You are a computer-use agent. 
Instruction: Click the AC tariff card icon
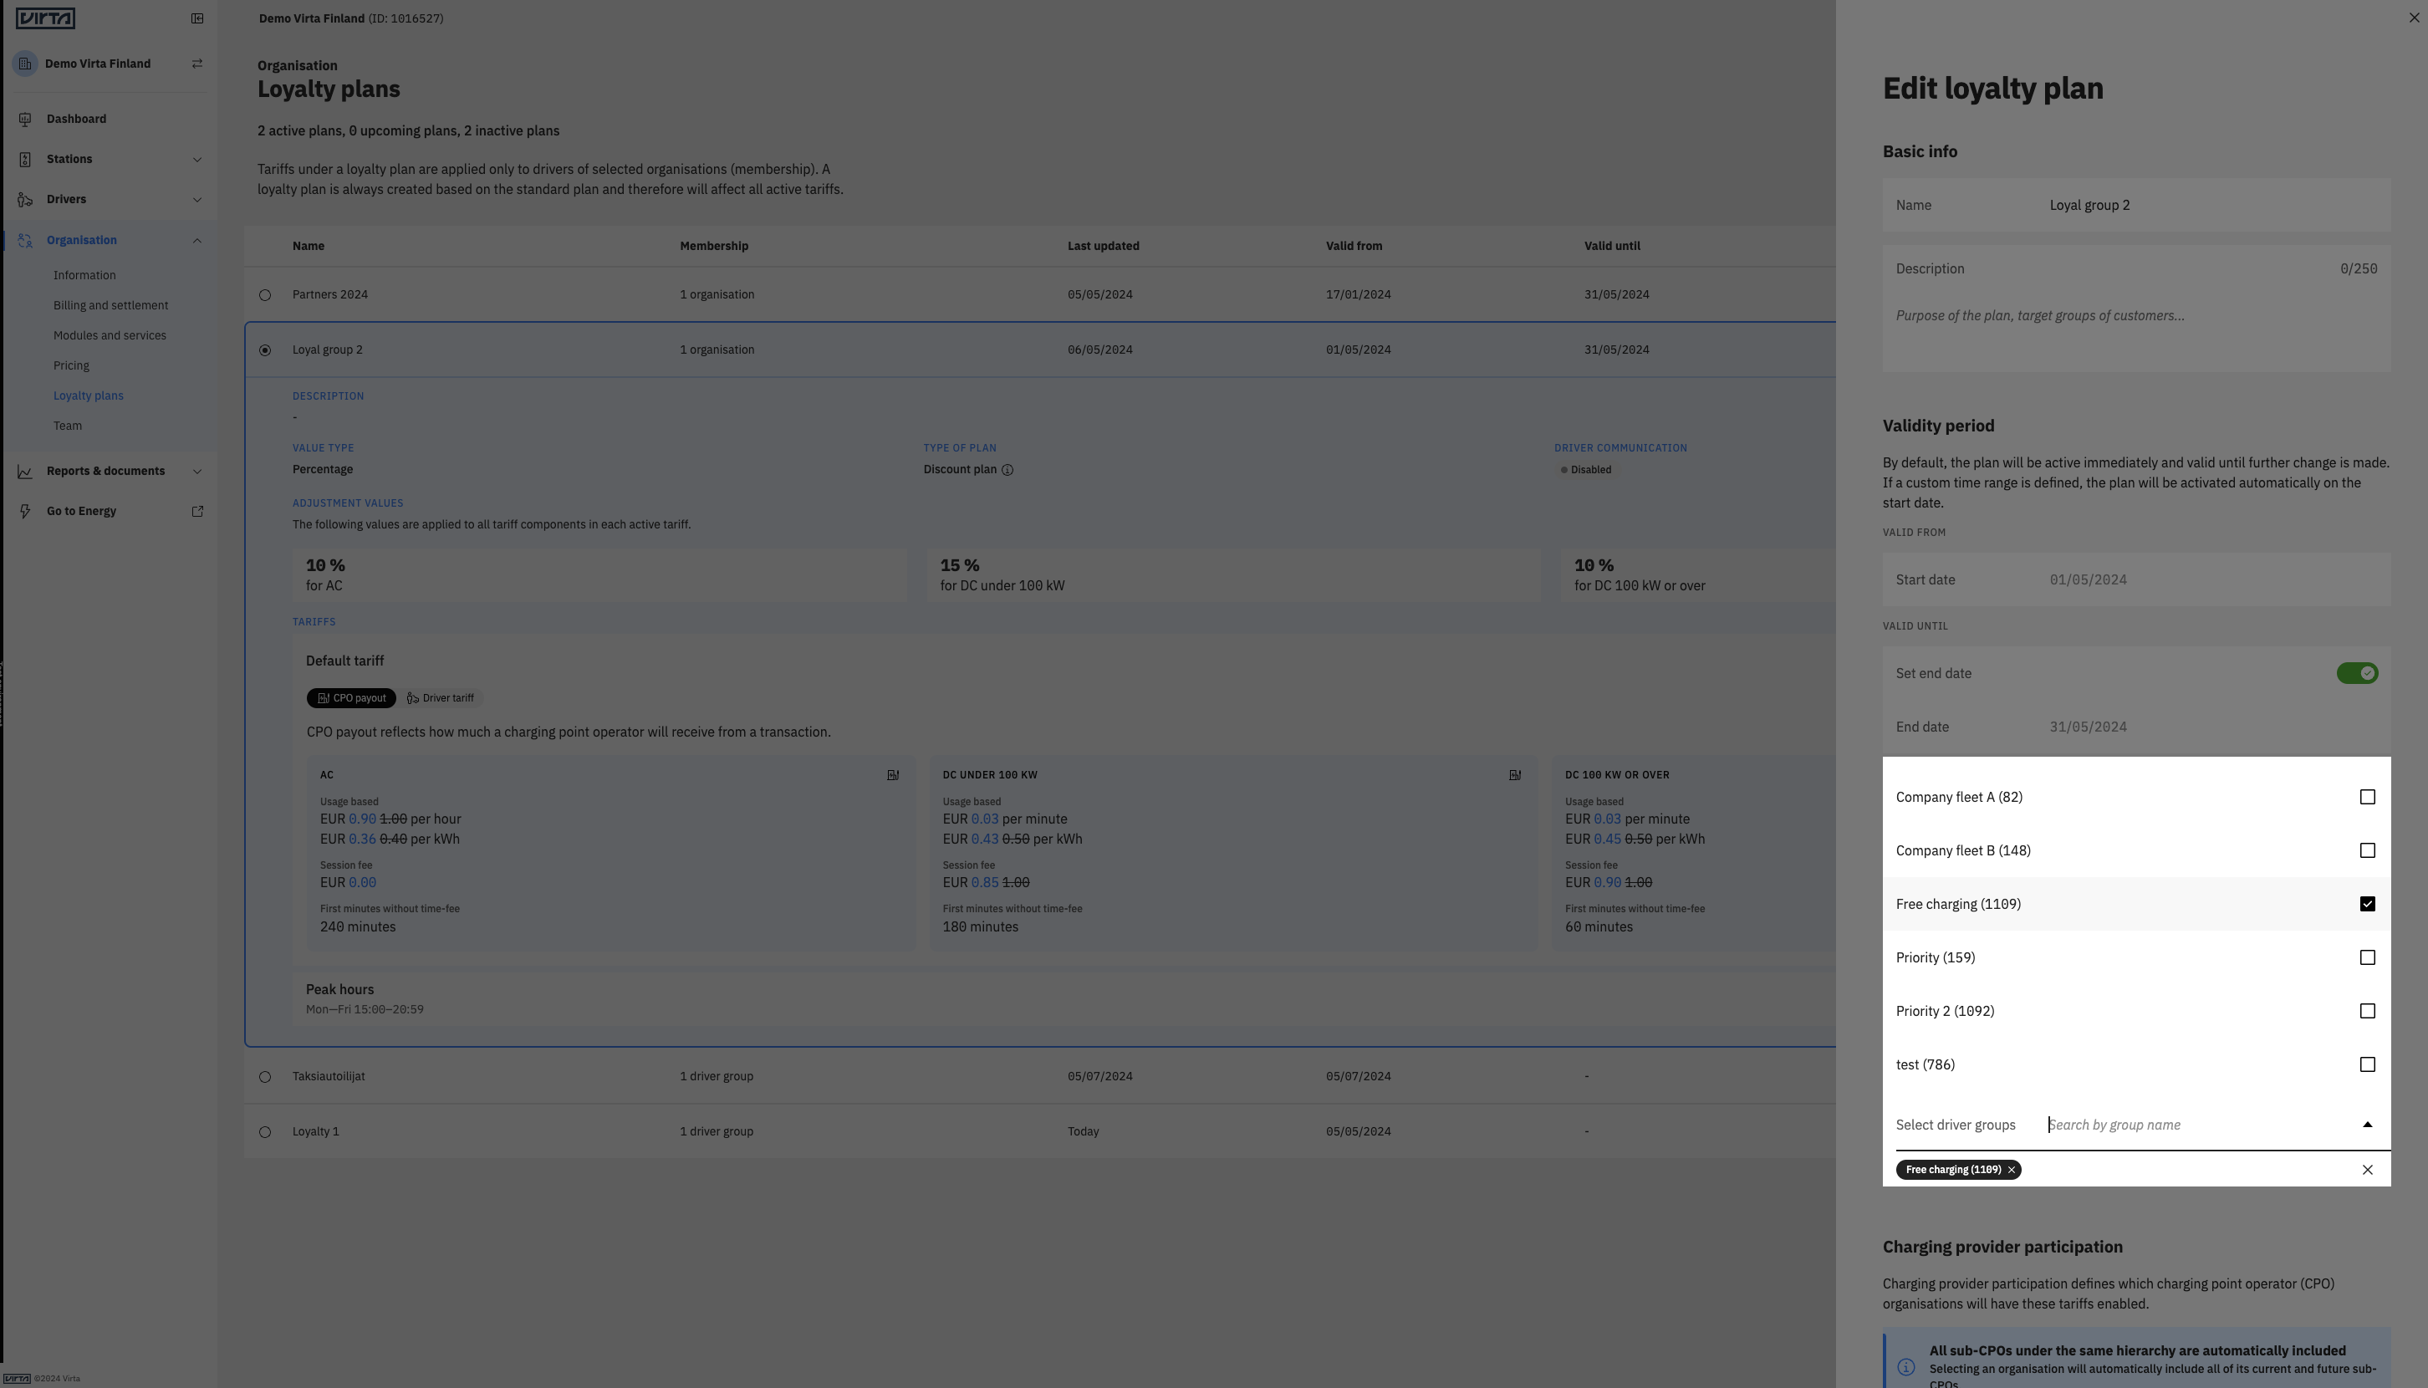(x=893, y=775)
